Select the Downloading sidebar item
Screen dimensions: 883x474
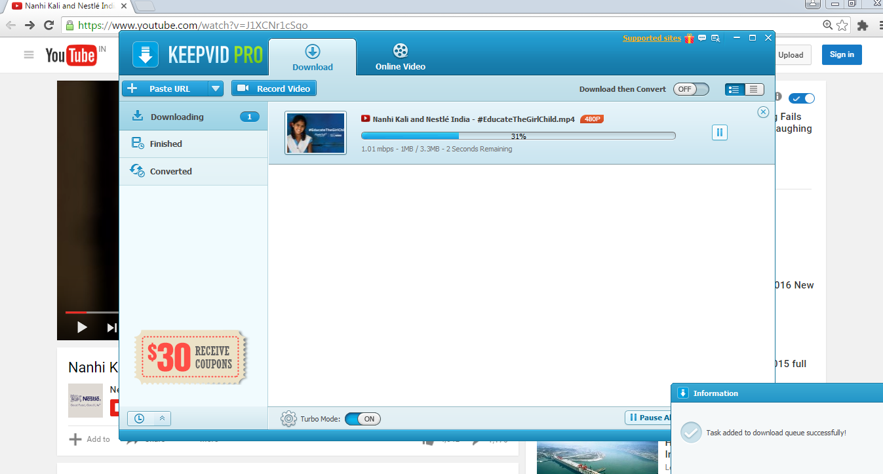tap(193, 117)
